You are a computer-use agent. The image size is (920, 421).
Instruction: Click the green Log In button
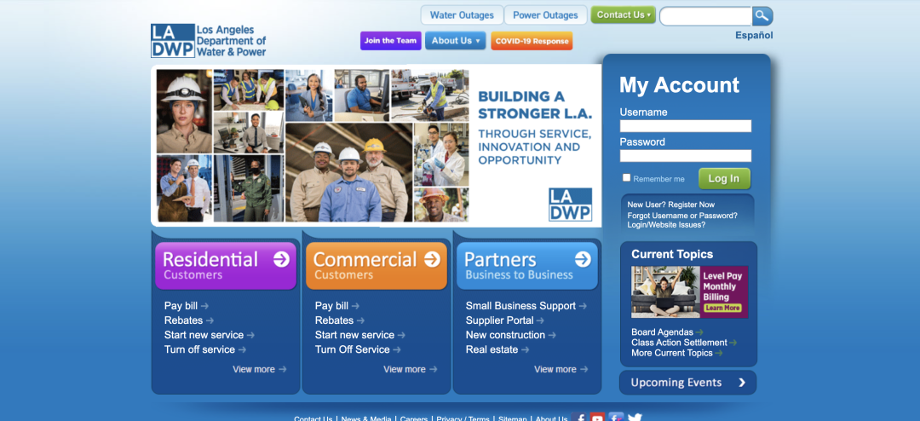click(x=724, y=178)
